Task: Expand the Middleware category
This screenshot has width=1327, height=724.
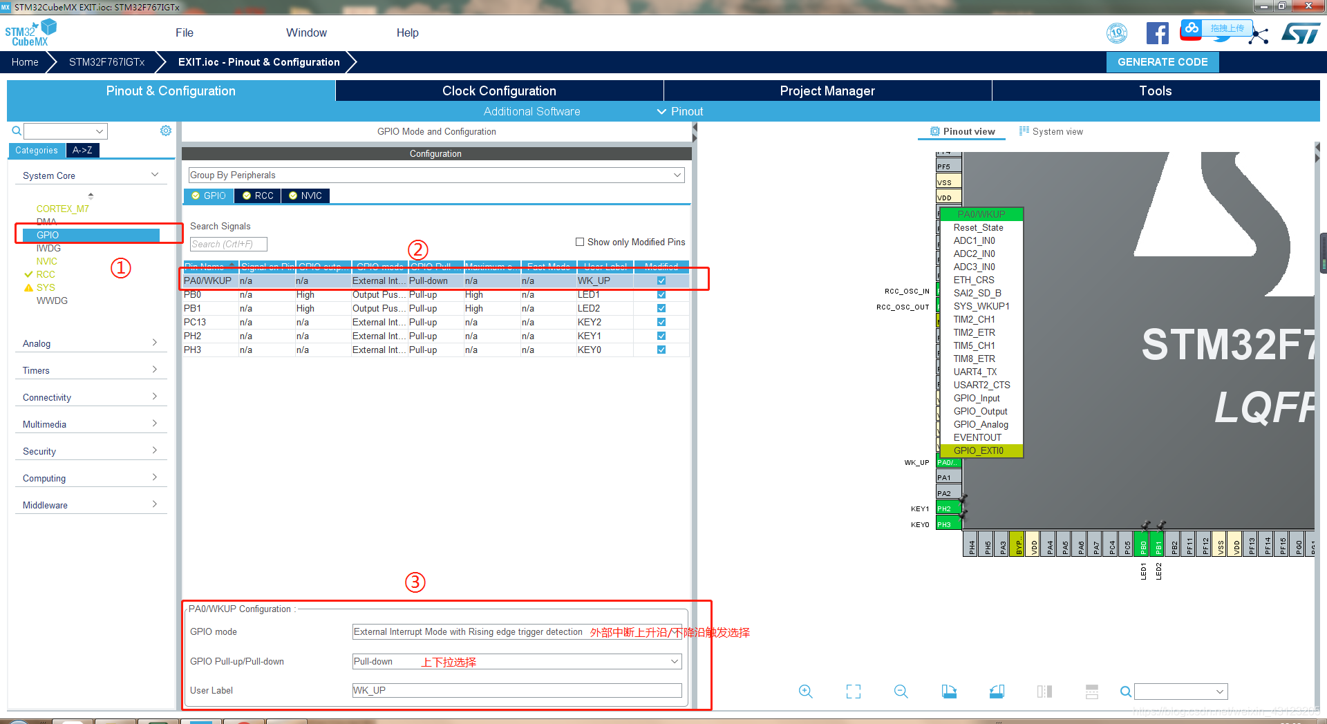Action: (91, 505)
